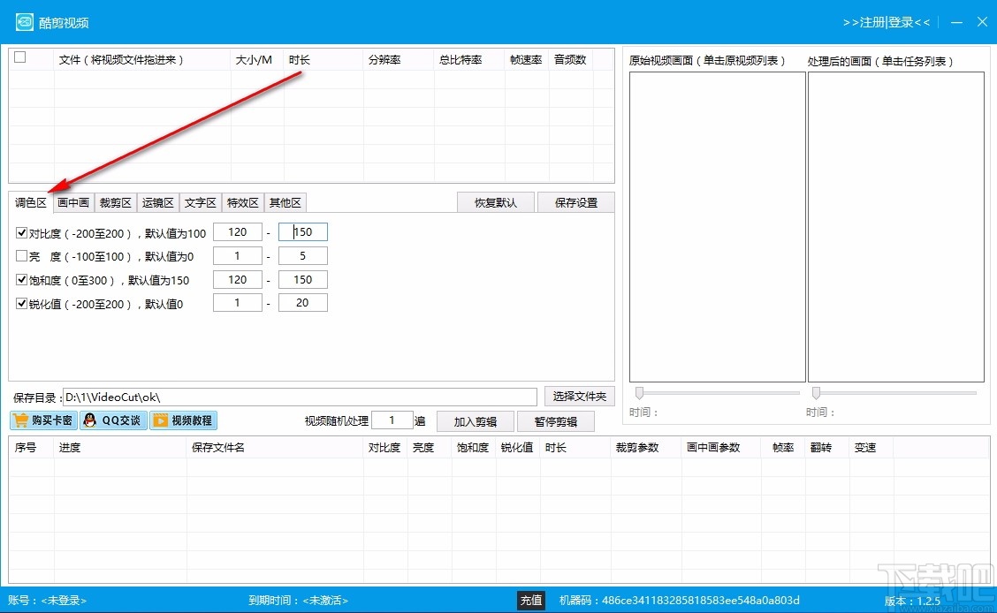This screenshot has width=997, height=613.
Task: Uncheck the 饱和度 saturation checkbox
Action: pyautogui.click(x=21, y=279)
